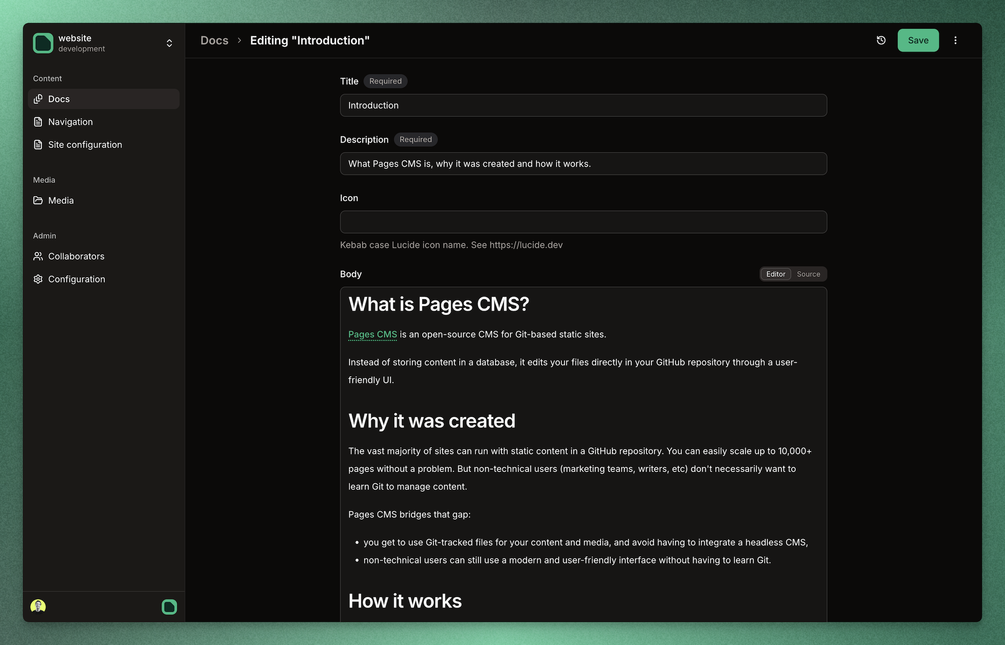1005x645 pixels.
Task: View version history using the clock icon
Action: pyautogui.click(x=881, y=40)
